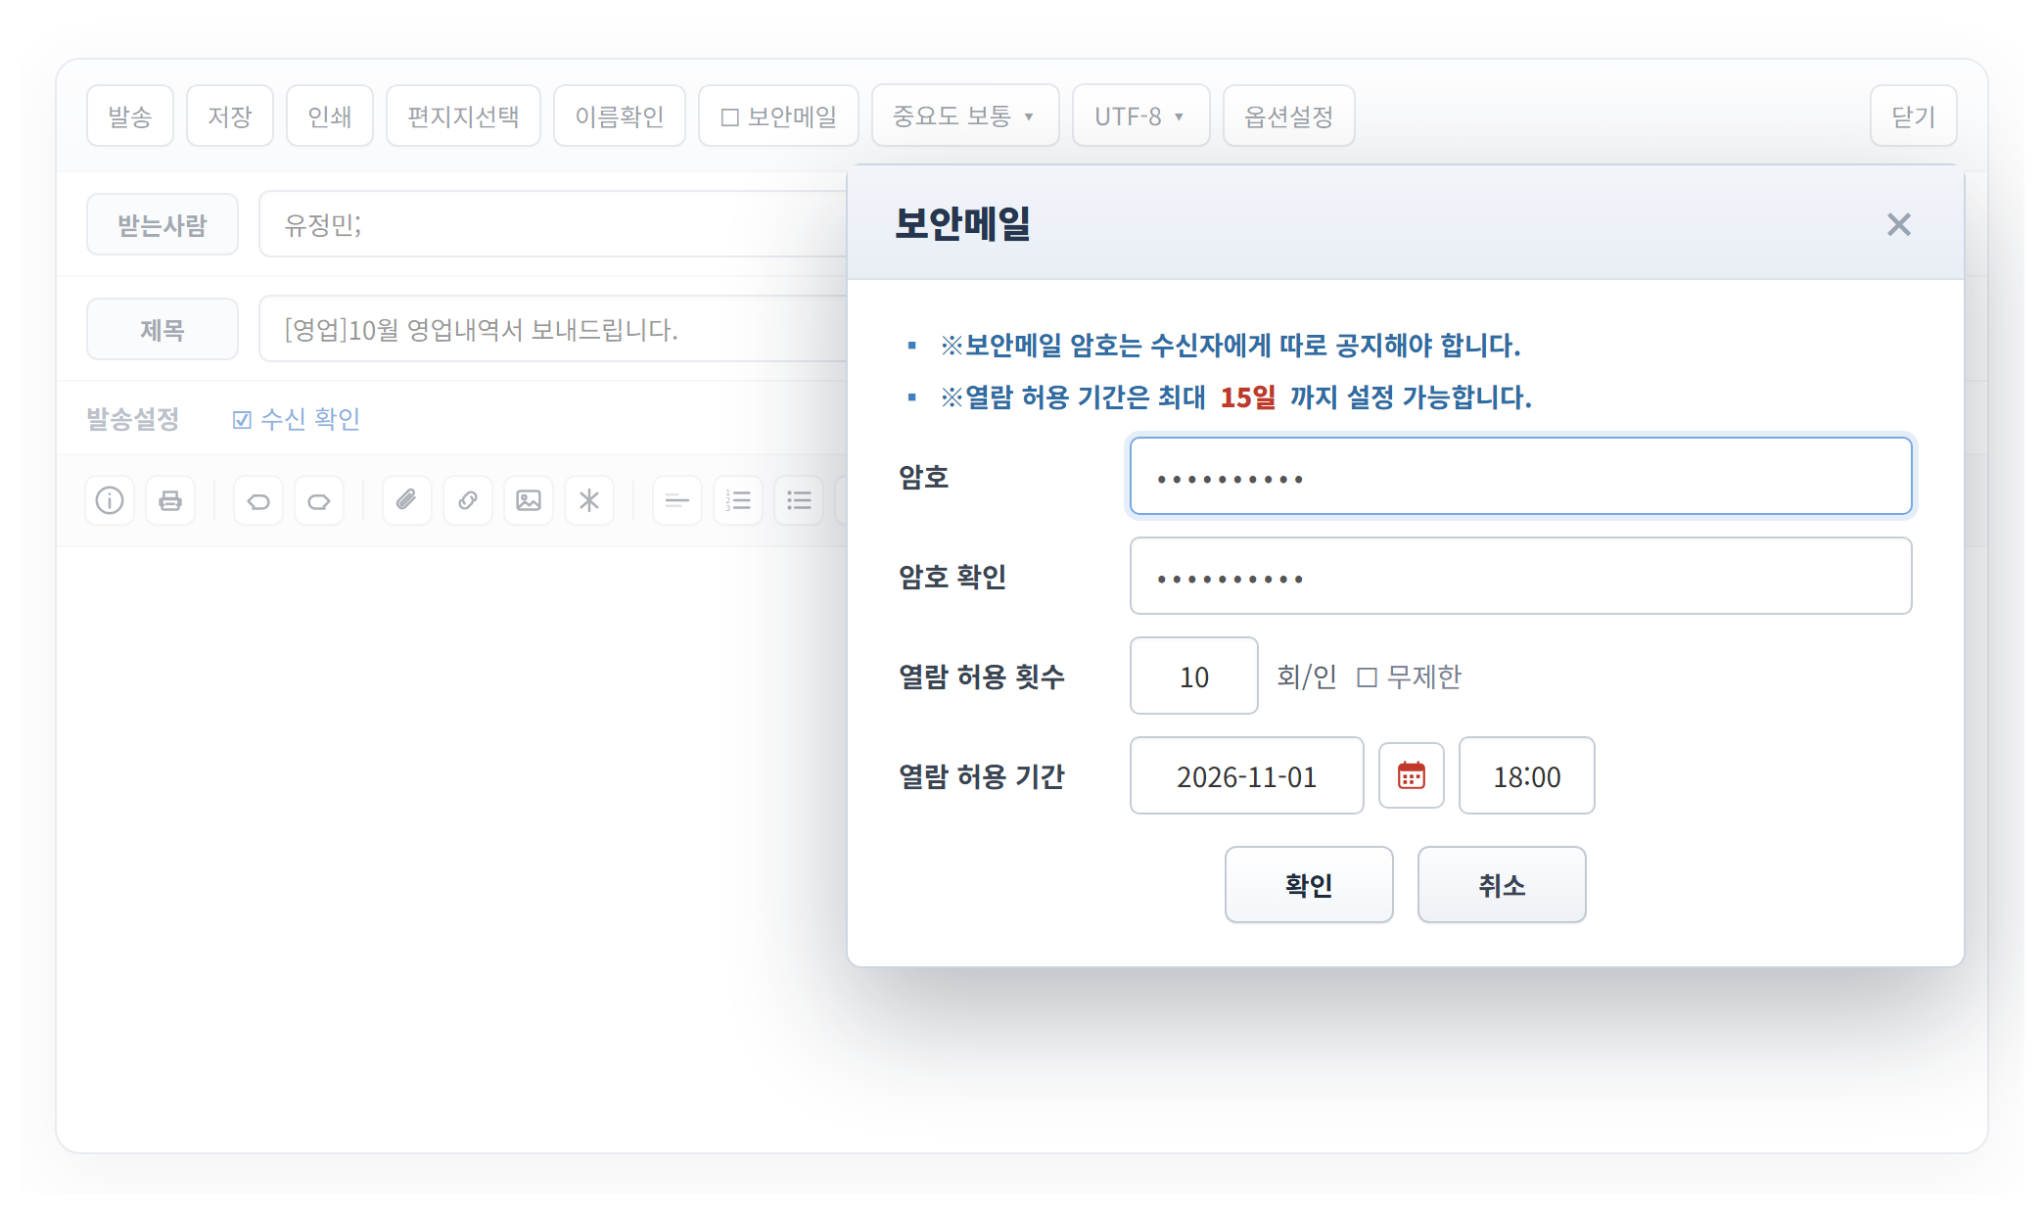Open the UTF-8 encoding dropdown
Screen dimensions: 2044x1213
pos(1140,117)
